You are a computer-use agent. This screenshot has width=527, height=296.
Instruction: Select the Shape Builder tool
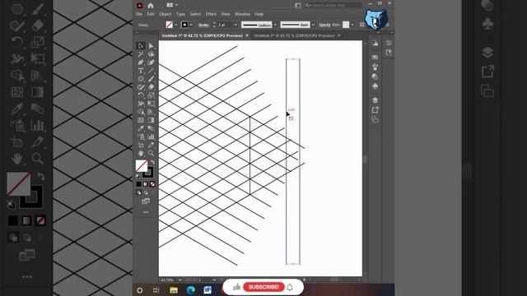pos(141,112)
